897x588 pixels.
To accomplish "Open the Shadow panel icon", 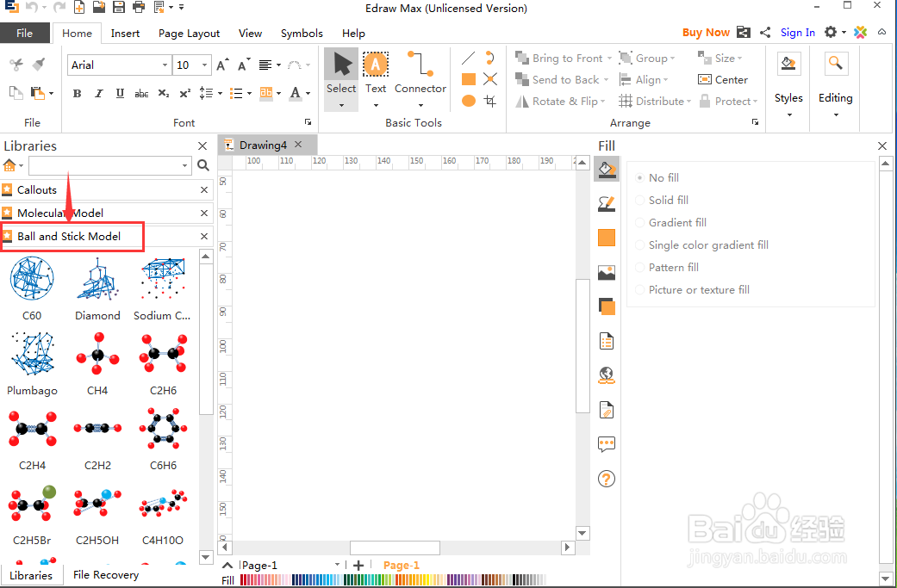I will pos(607,306).
